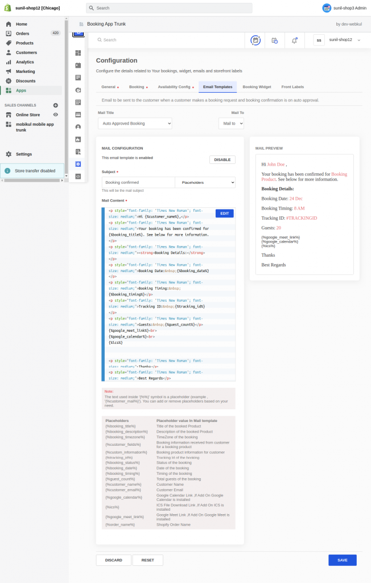Click the sunil-shop3 Admin avatar
The height and width of the screenshot is (583, 371).
pyautogui.click(x=327, y=8)
